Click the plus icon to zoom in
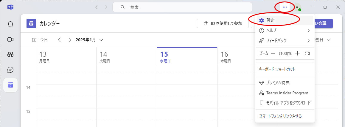This screenshot has height=127, width=345. [297, 54]
